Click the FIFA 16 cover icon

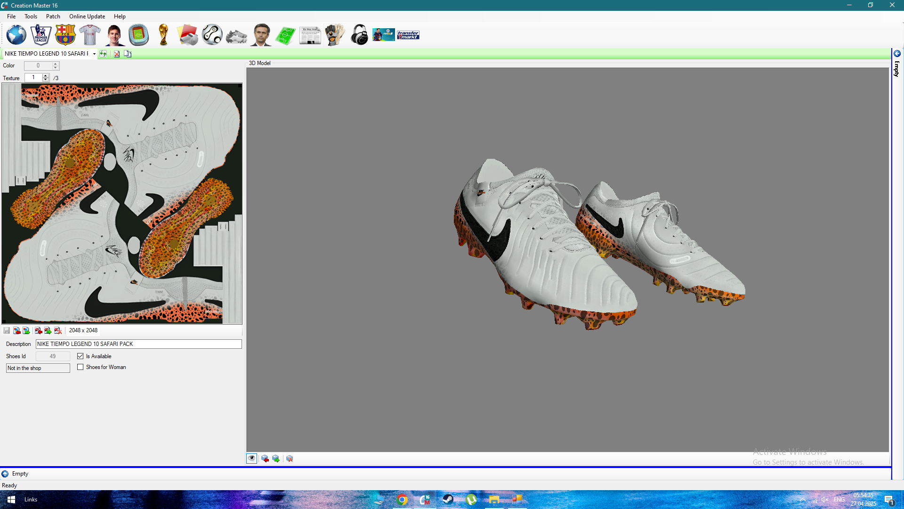[x=384, y=35]
